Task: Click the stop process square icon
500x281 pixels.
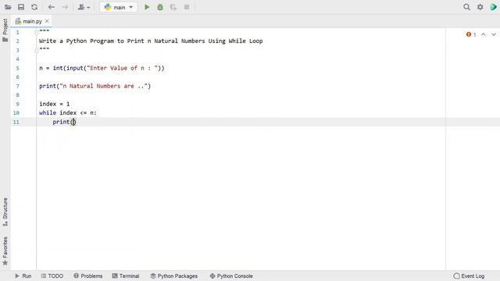Action: [187, 7]
